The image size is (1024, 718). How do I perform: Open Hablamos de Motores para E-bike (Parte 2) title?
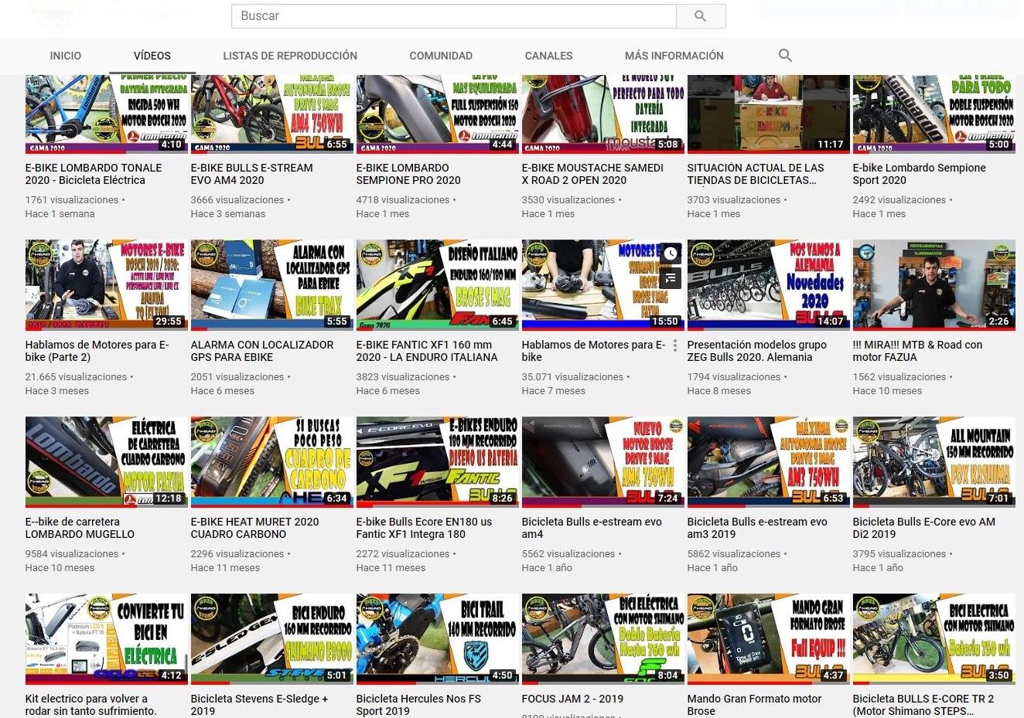coord(97,351)
